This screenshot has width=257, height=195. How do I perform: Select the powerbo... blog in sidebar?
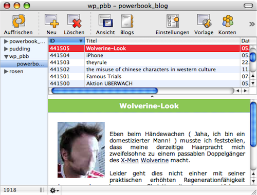point(24,64)
